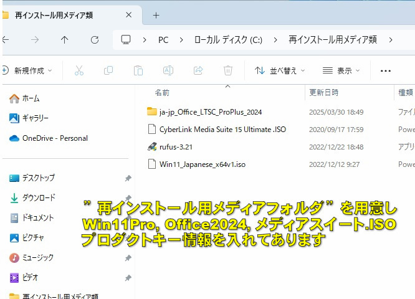Image resolution: width=415 pixels, height=299 pixels.
Task: Open the three-dot more options menu
Action: pyautogui.click(x=385, y=70)
